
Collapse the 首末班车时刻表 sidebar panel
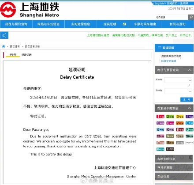tap(190, 108)
